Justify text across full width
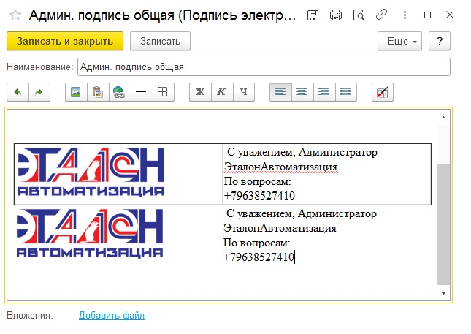471x334 pixels. [345, 92]
